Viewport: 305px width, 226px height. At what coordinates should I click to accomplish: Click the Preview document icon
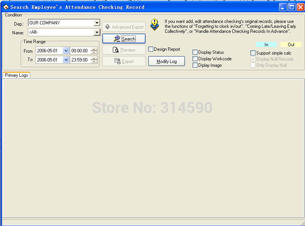[116, 50]
